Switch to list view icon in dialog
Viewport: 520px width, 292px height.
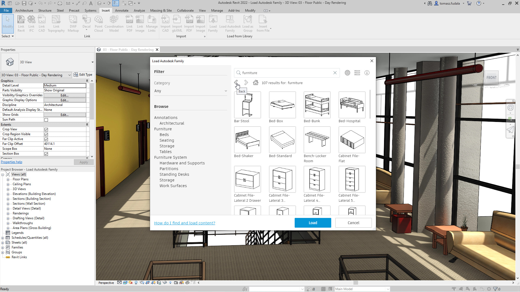(x=357, y=73)
